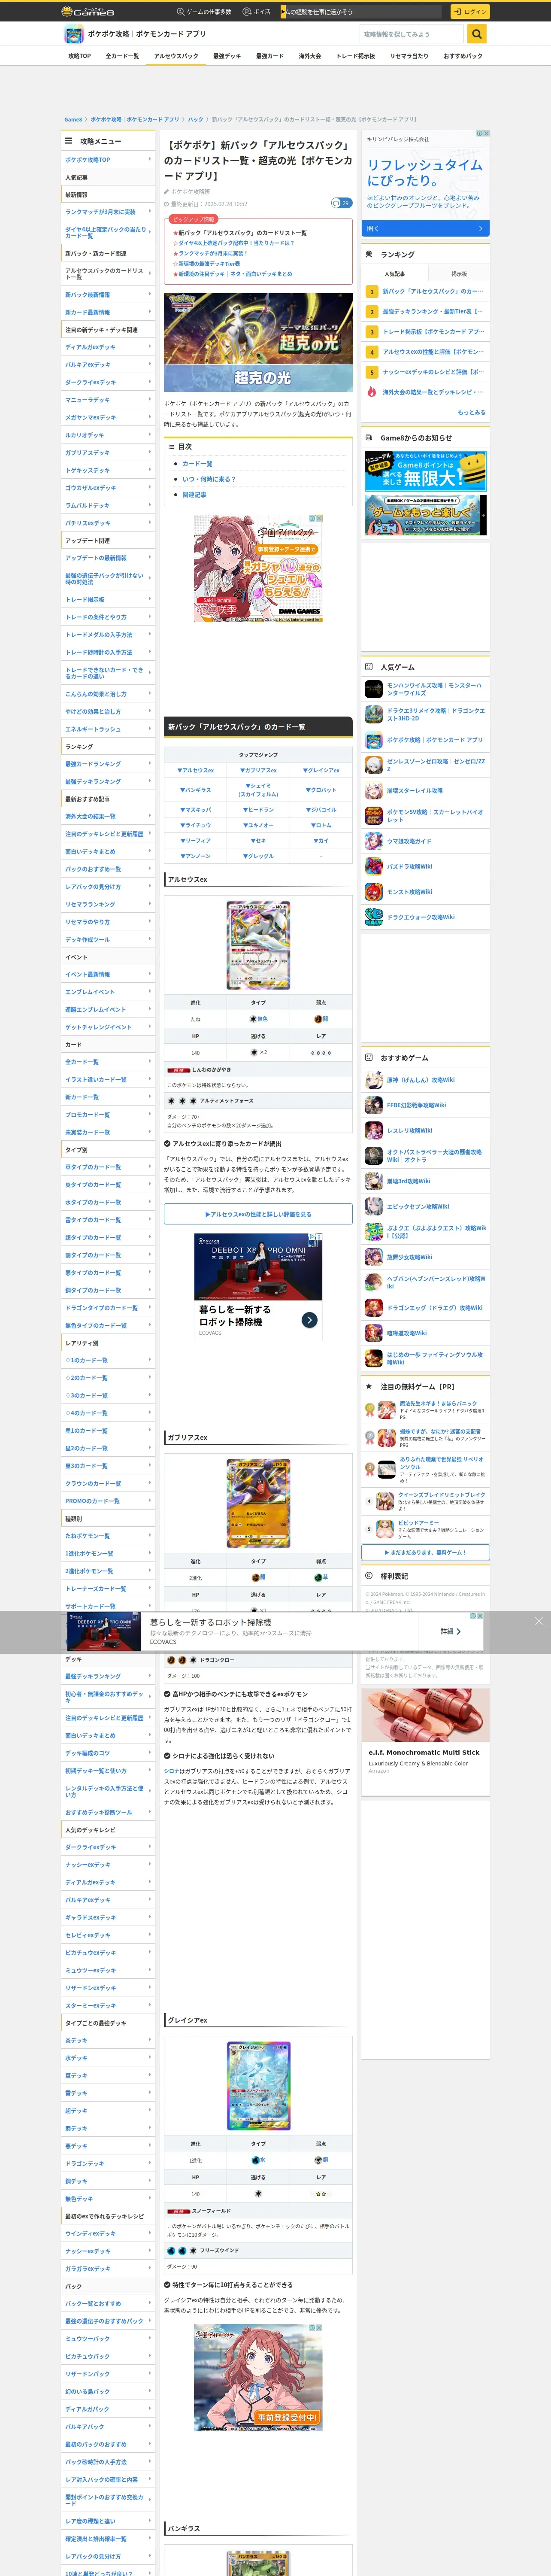Click the yellow magnifier search button
The width and height of the screenshot is (551, 2576).
point(477,34)
